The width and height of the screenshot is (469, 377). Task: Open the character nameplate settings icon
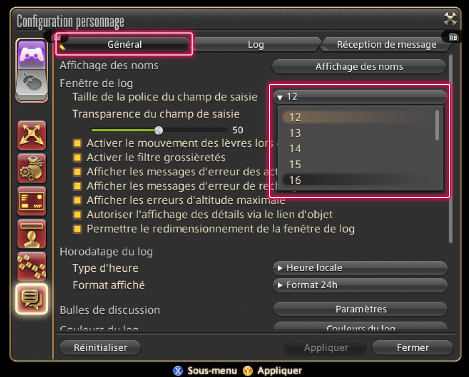coord(32,234)
